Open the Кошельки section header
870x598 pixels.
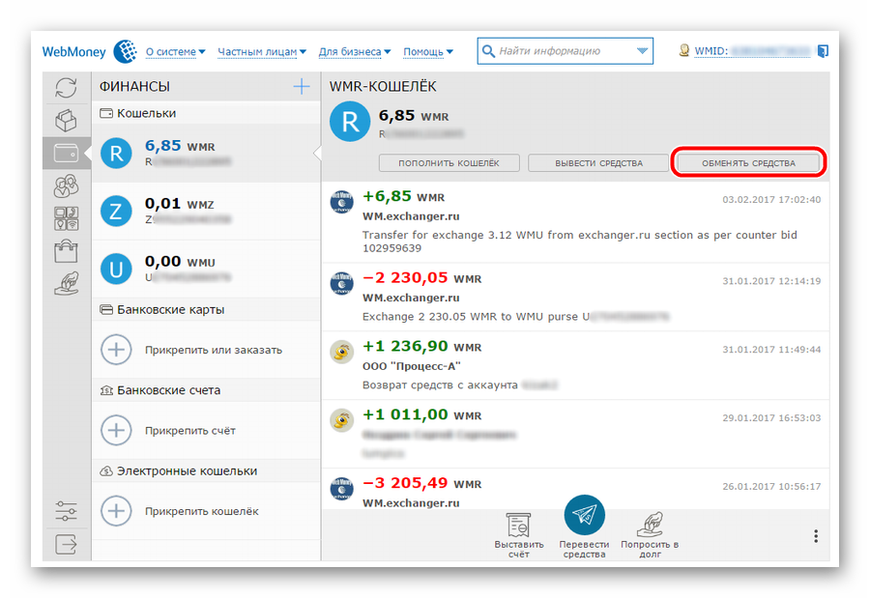click(206, 113)
